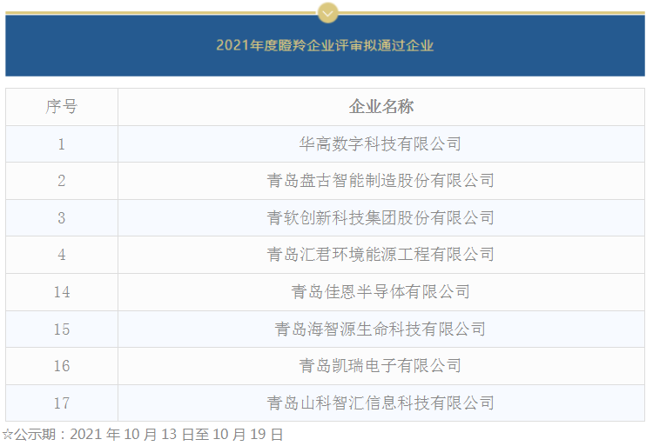The height and width of the screenshot is (446, 653).
Task: Select 青岛盘古智能制造股份有限公司 row text
Action: pos(380,181)
